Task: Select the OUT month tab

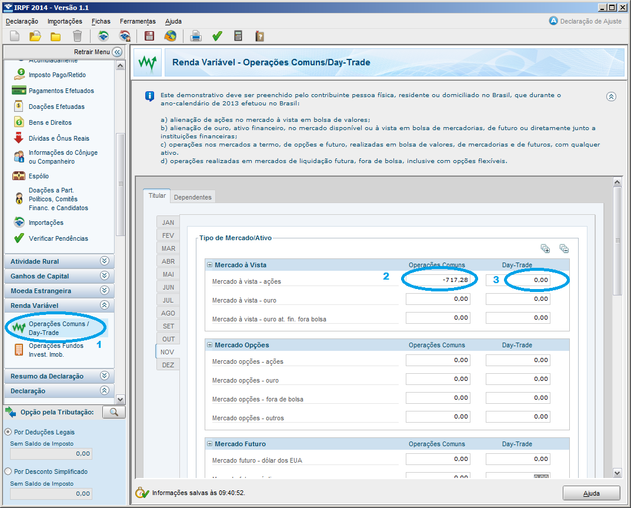Action: (x=168, y=339)
